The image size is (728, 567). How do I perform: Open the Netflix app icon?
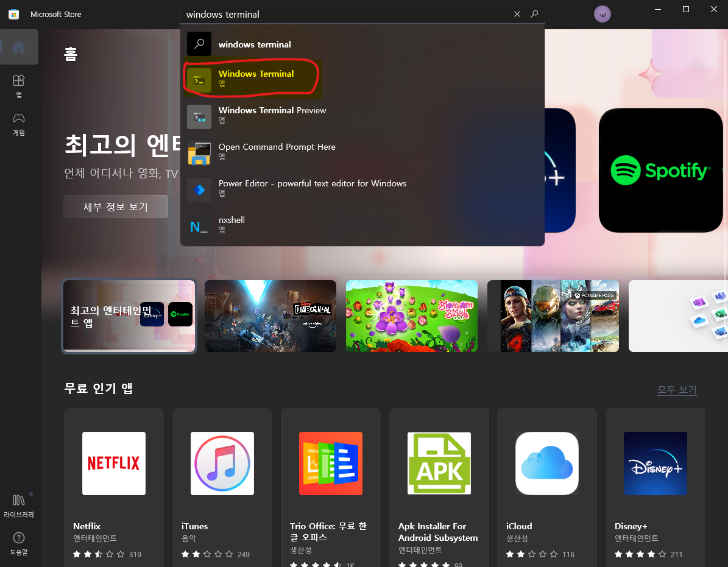(114, 463)
